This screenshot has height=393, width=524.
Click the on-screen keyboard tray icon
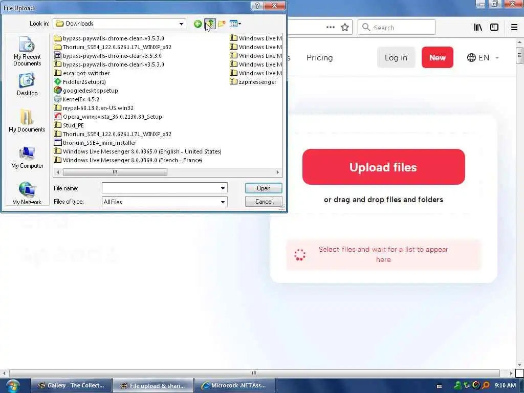[x=439, y=386]
